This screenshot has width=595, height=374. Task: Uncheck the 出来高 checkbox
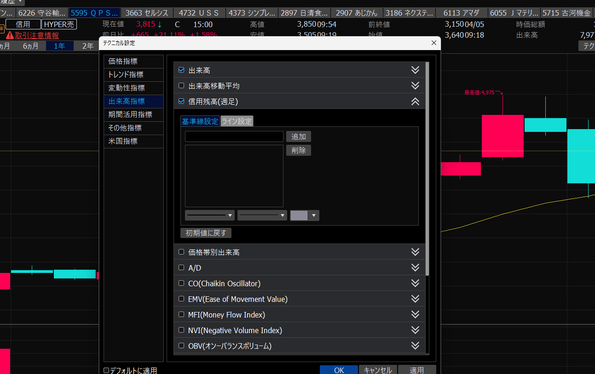tap(181, 70)
